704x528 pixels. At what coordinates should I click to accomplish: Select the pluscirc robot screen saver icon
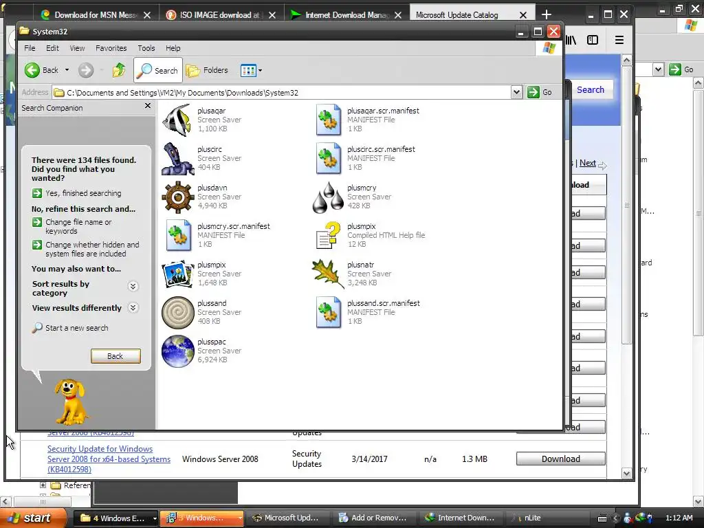(x=178, y=159)
